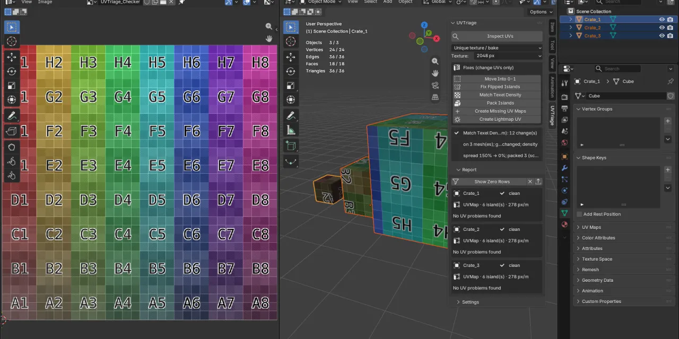This screenshot has height=339, width=679.
Task: Select the Move tool in UV editor toolbar
Action: click(x=12, y=57)
